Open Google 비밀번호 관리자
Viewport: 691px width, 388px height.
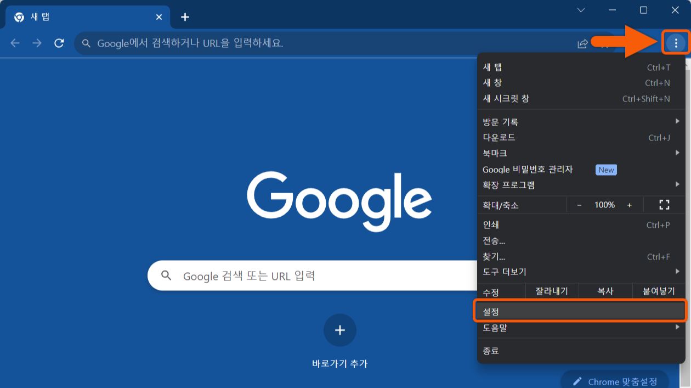(527, 170)
